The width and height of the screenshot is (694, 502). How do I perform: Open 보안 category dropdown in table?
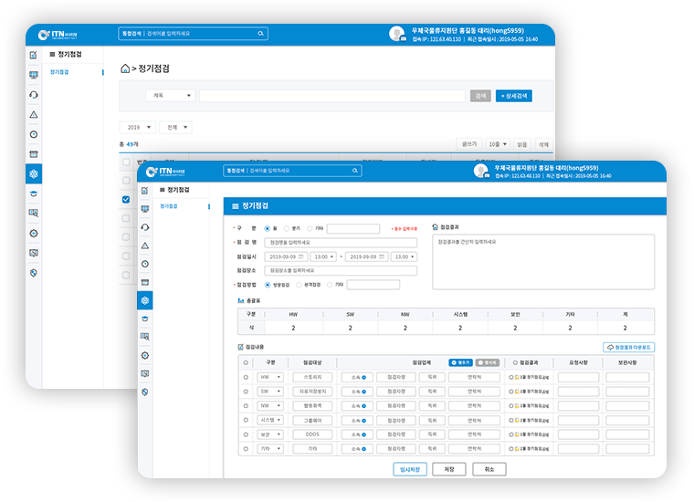[x=270, y=434]
